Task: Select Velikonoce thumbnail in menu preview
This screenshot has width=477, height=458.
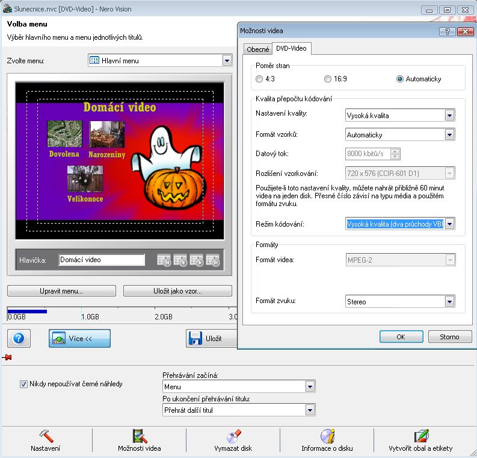Action: (x=85, y=178)
